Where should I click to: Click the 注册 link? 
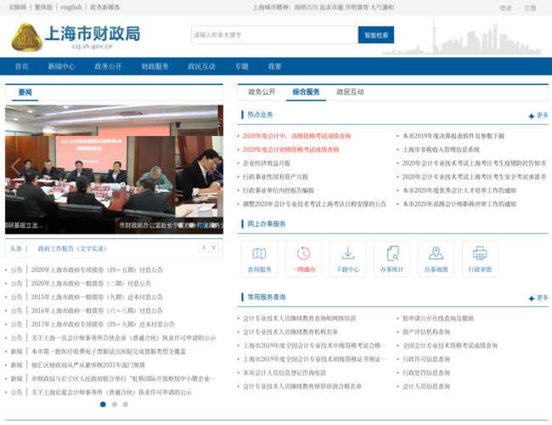(530, 8)
